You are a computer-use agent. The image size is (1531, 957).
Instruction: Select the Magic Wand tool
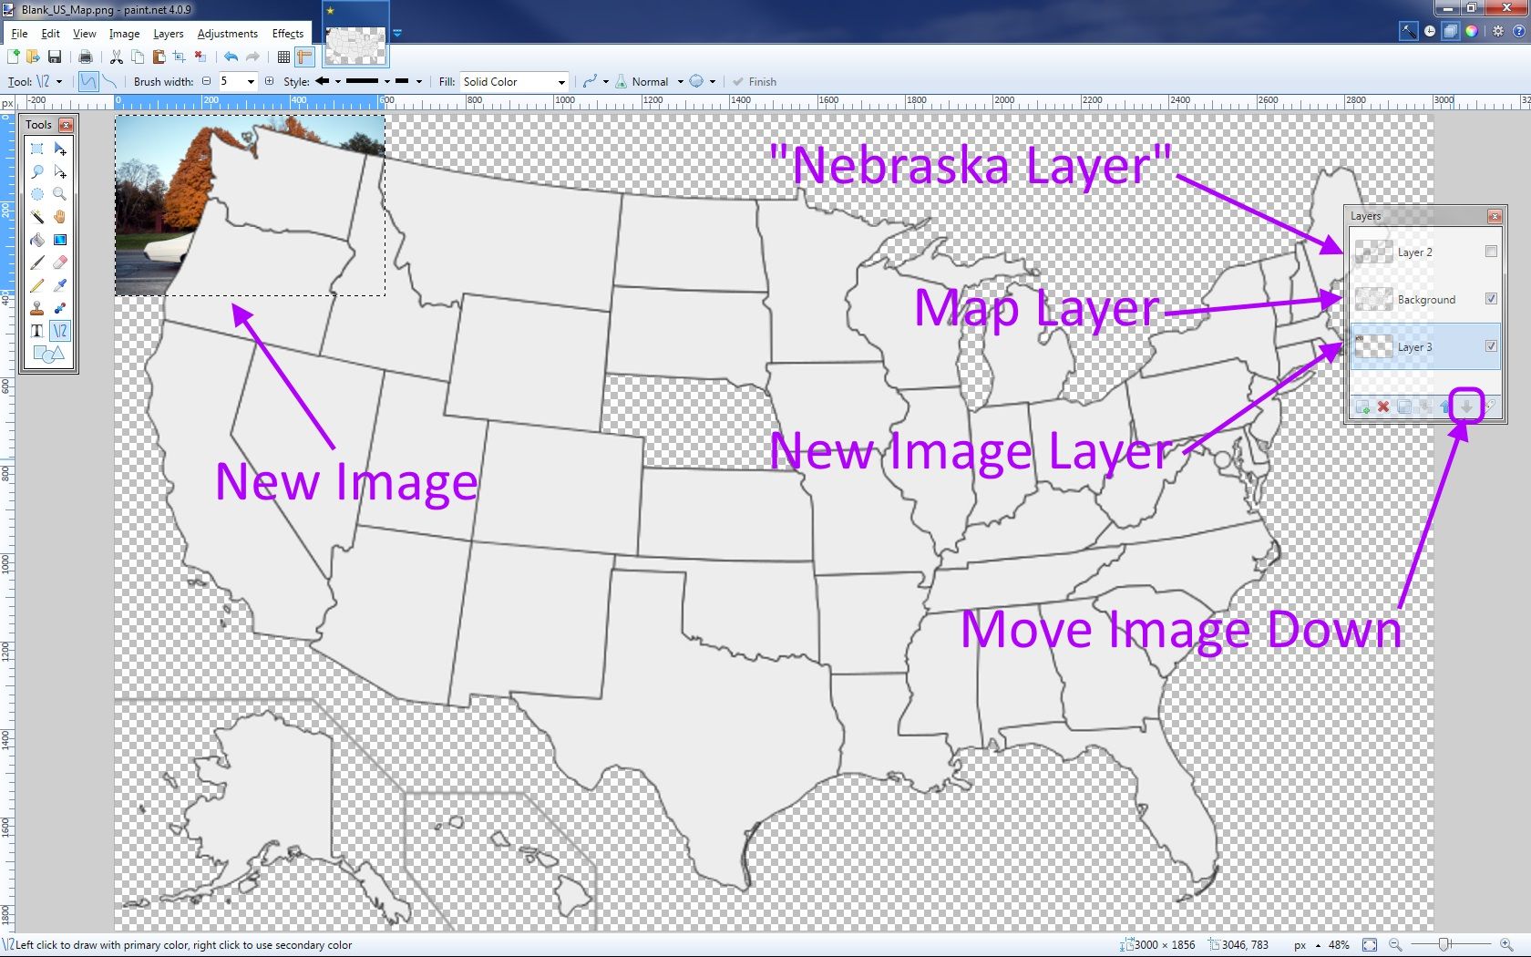point(37,217)
